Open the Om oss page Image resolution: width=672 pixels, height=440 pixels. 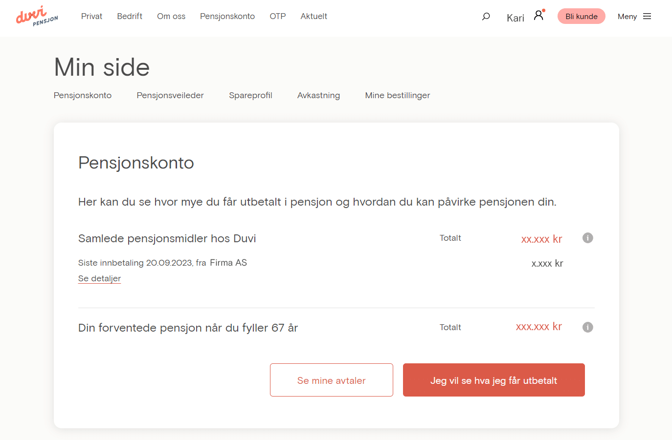point(171,16)
